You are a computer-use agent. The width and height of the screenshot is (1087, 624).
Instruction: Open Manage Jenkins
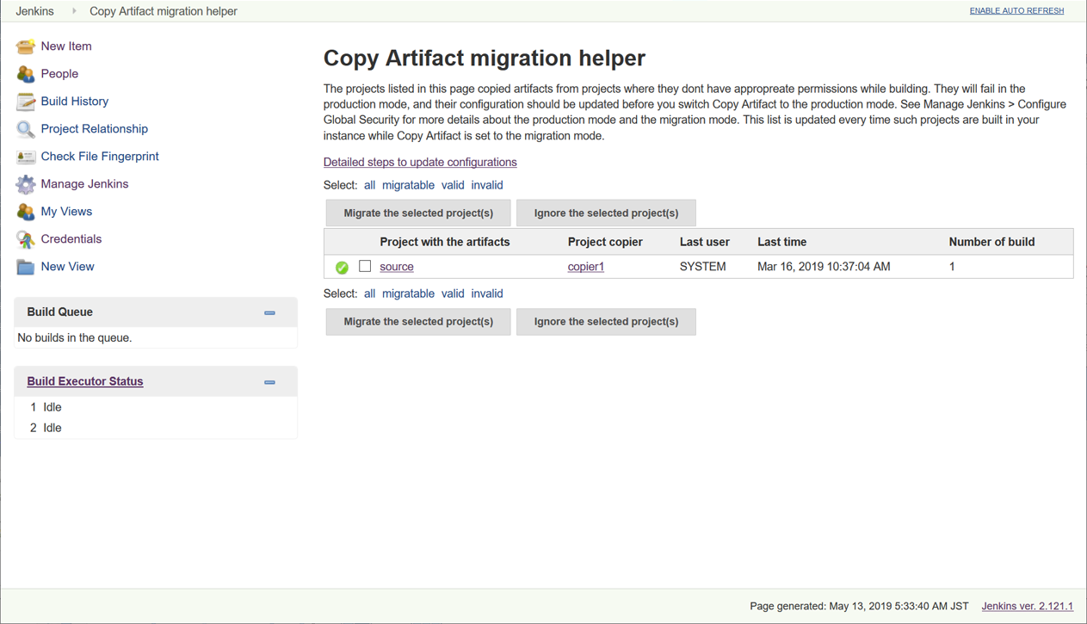tap(84, 184)
